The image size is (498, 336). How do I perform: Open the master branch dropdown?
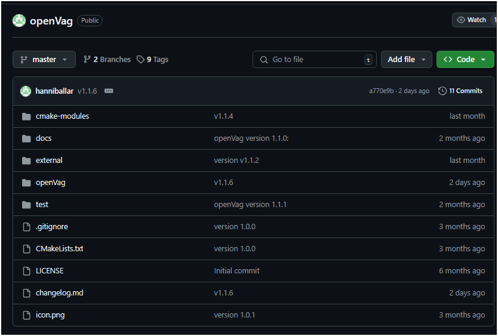pyautogui.click(x=44, y=60)
